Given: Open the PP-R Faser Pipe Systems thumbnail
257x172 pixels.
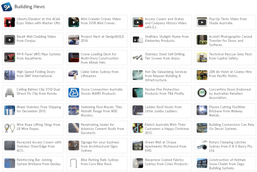Looking at the screenshot, I should (10, 58).
